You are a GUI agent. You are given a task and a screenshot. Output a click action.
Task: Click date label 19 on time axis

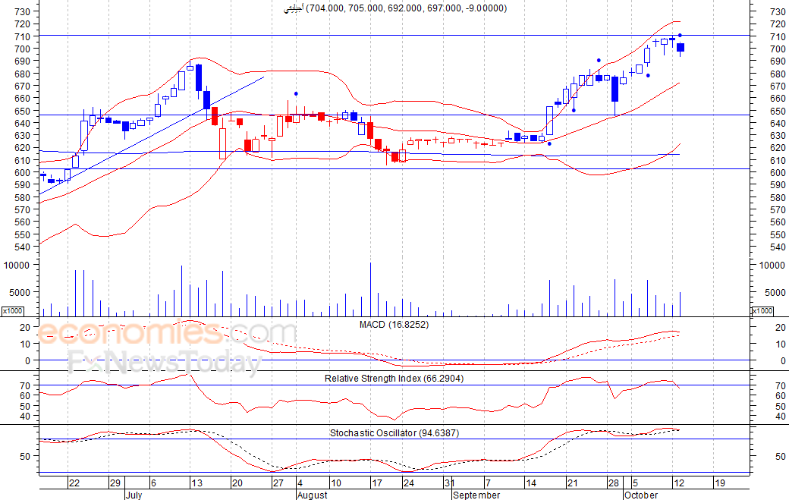[720, 483]
